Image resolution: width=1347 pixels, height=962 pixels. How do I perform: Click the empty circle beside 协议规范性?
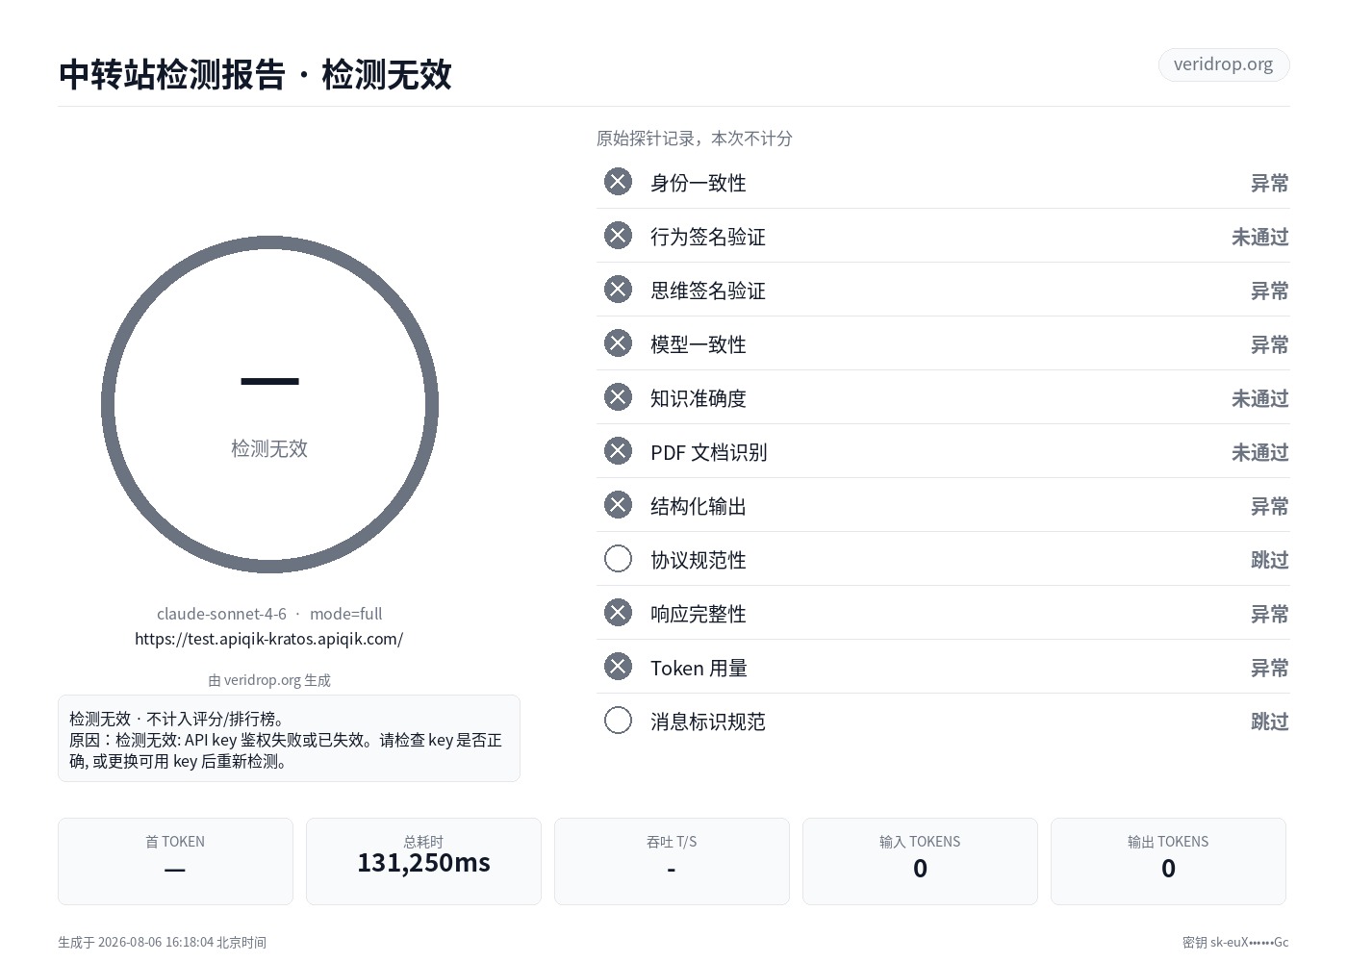(618, 559)
